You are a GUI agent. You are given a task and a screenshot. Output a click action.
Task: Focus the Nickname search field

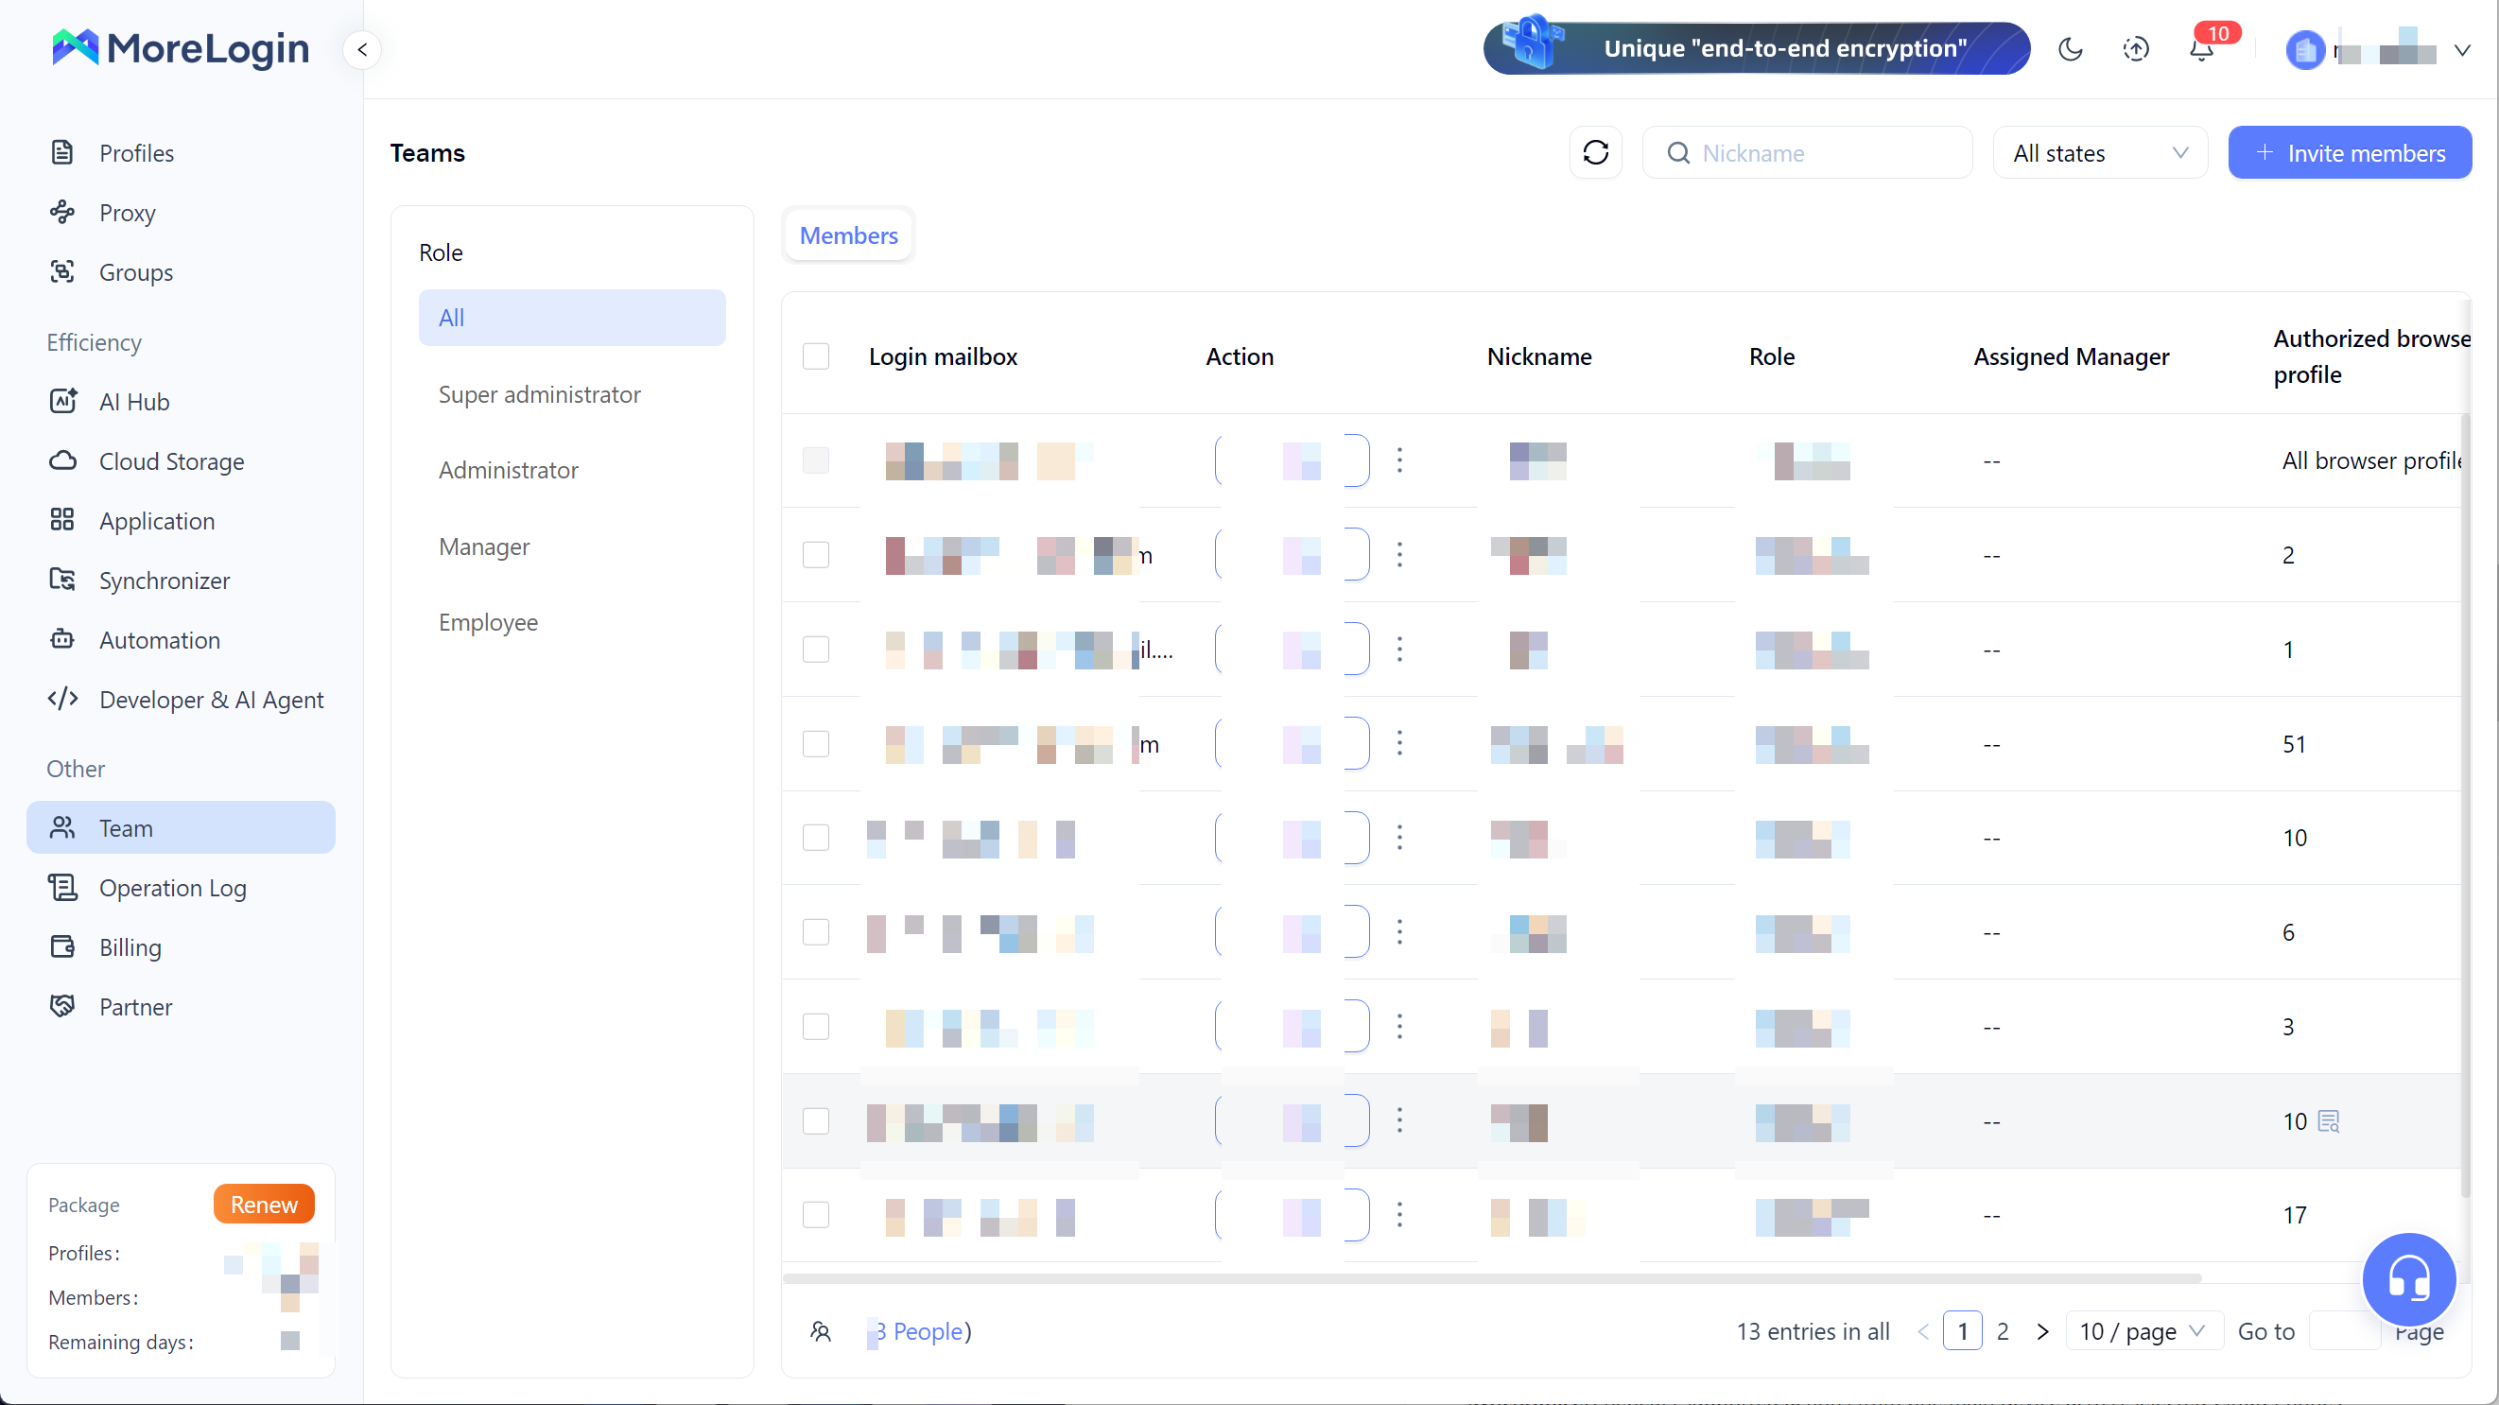[1807, 152]
